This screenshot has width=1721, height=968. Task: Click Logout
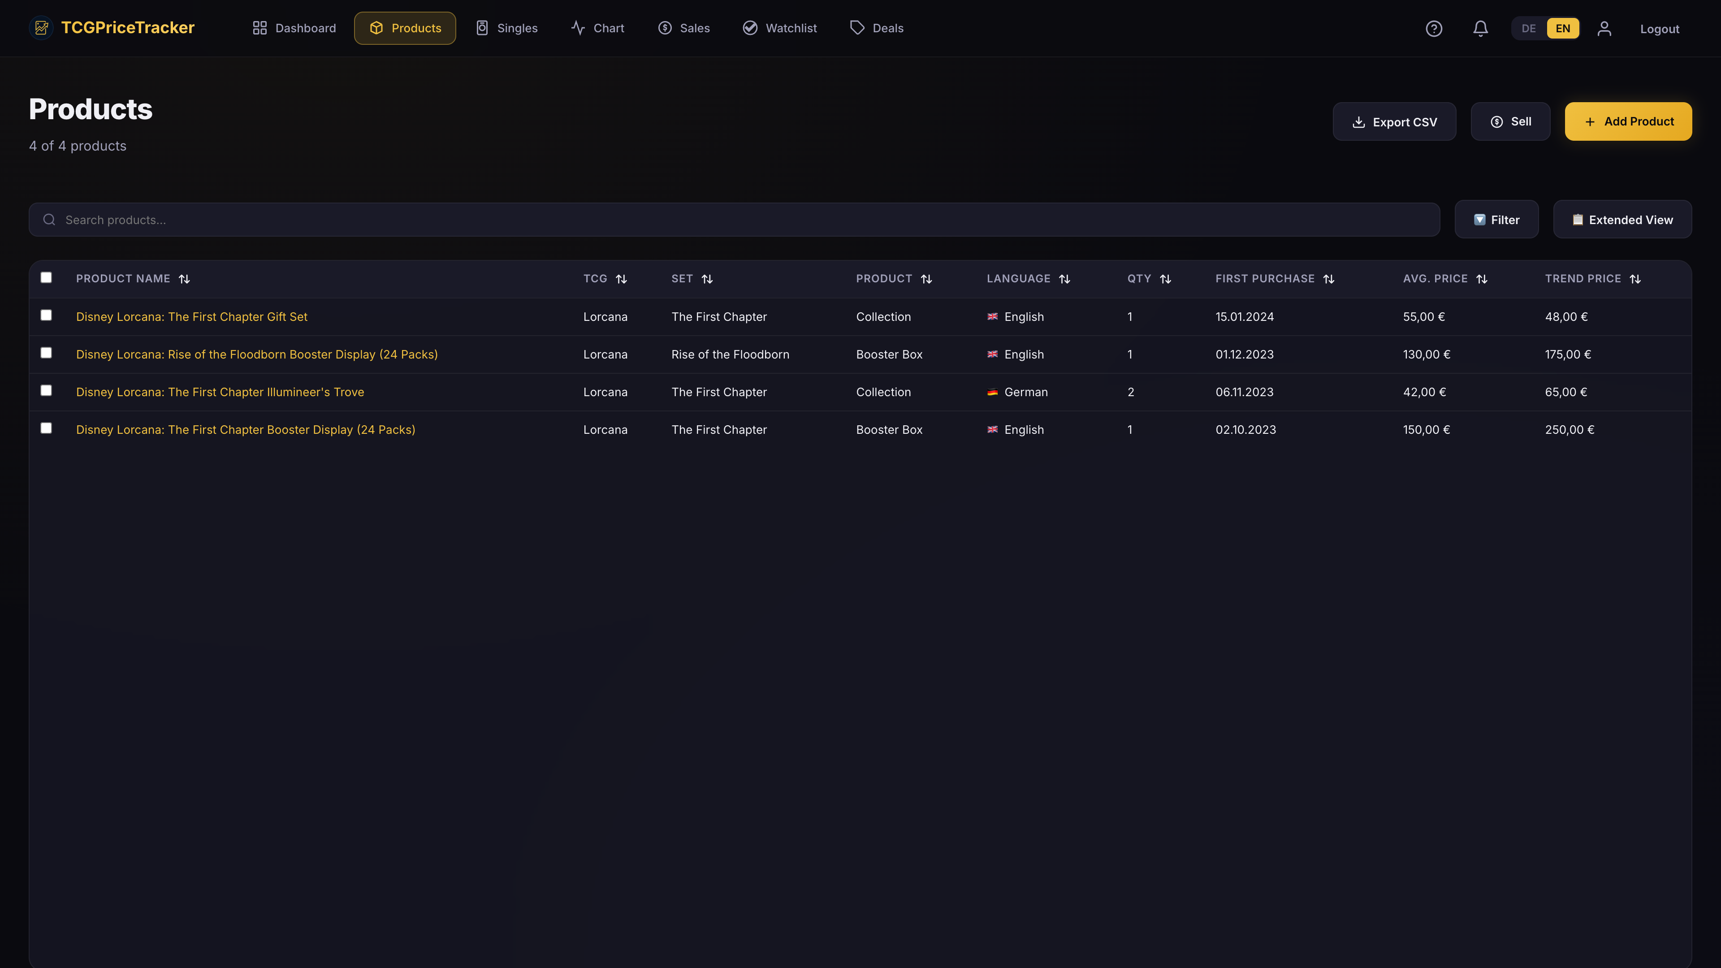[x=1660, y=29]
